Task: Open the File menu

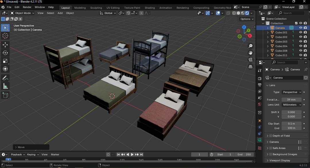Action: click(9, 7)
